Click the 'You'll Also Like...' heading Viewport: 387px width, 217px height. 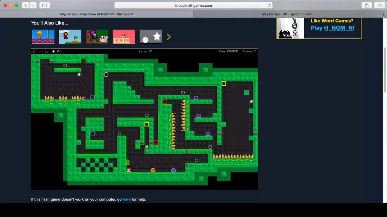(50, 23)
